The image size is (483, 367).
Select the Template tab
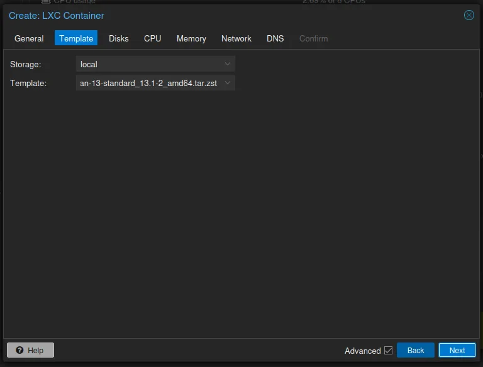[76, 38]
